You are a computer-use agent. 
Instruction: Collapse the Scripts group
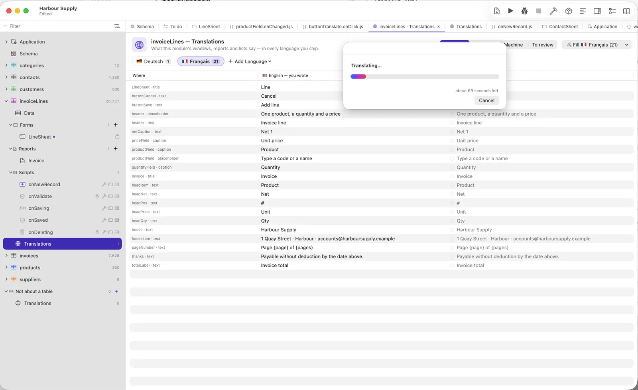click(x=11, y=173)
